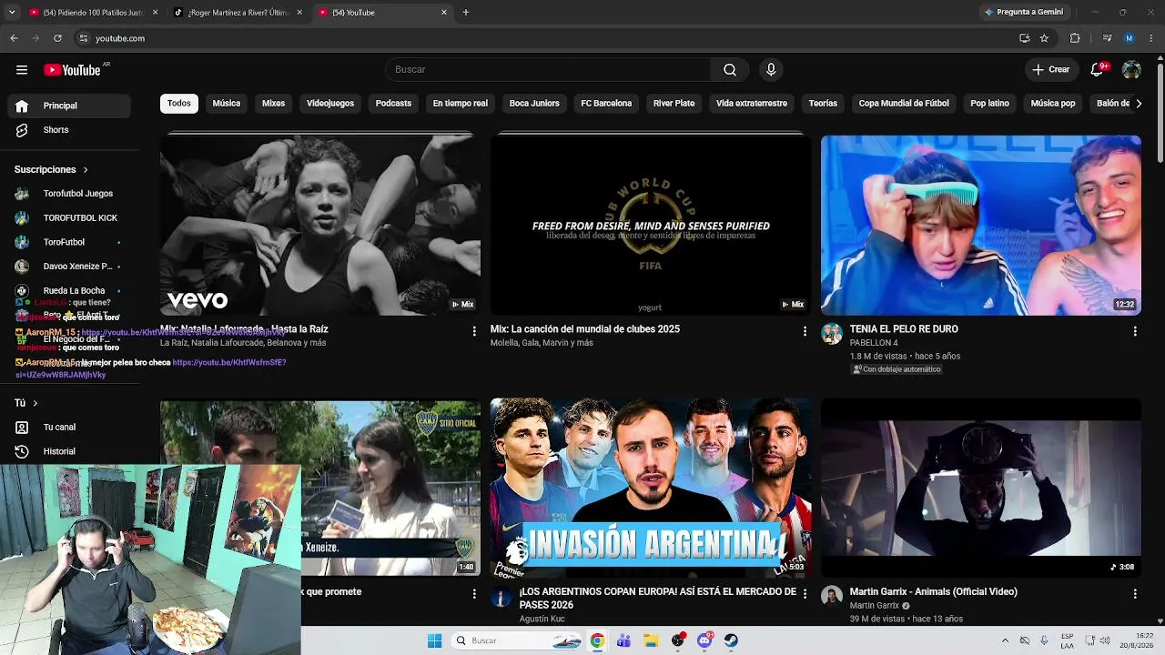The image size is (1165, 655).
Task: Click Pregunta a Gemini button
Action: (1023, 13)
